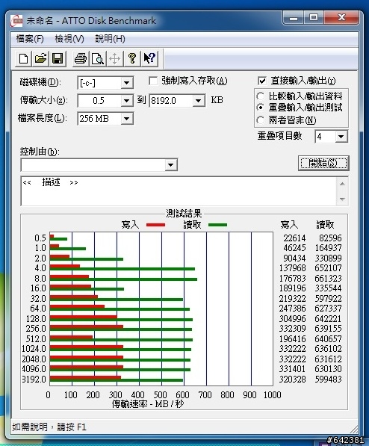This screenshot has width=369, height=446.
Task: Expand maximum transfer size 8192.0 dropdown
Action: tap(198, 101)
